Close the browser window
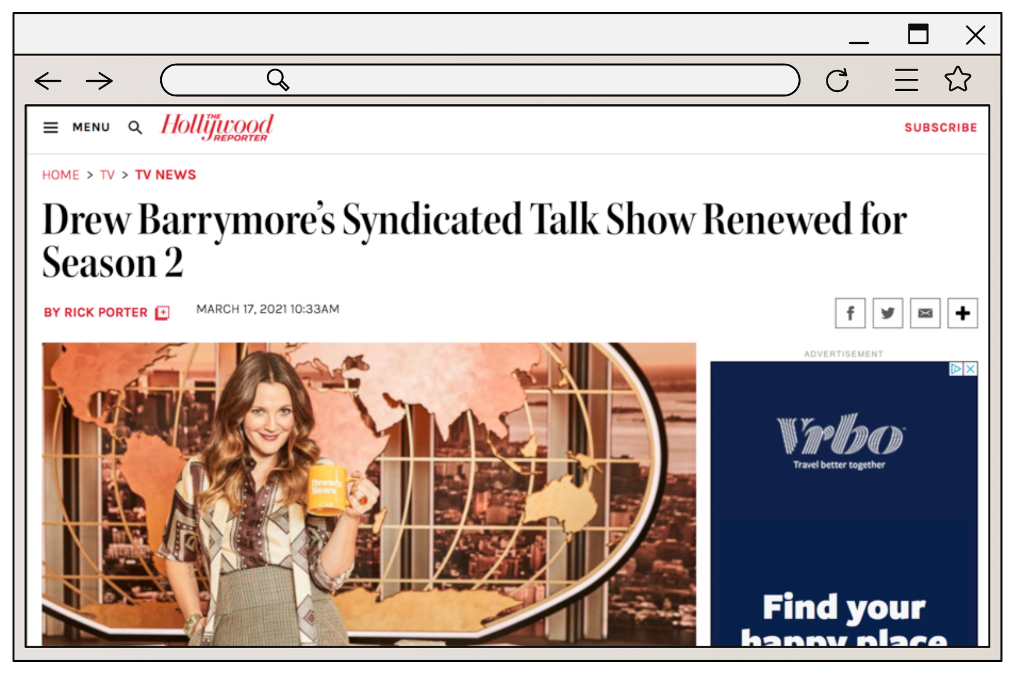 click(x=975, y=34)
